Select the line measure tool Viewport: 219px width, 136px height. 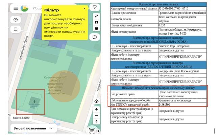(96, 16)
